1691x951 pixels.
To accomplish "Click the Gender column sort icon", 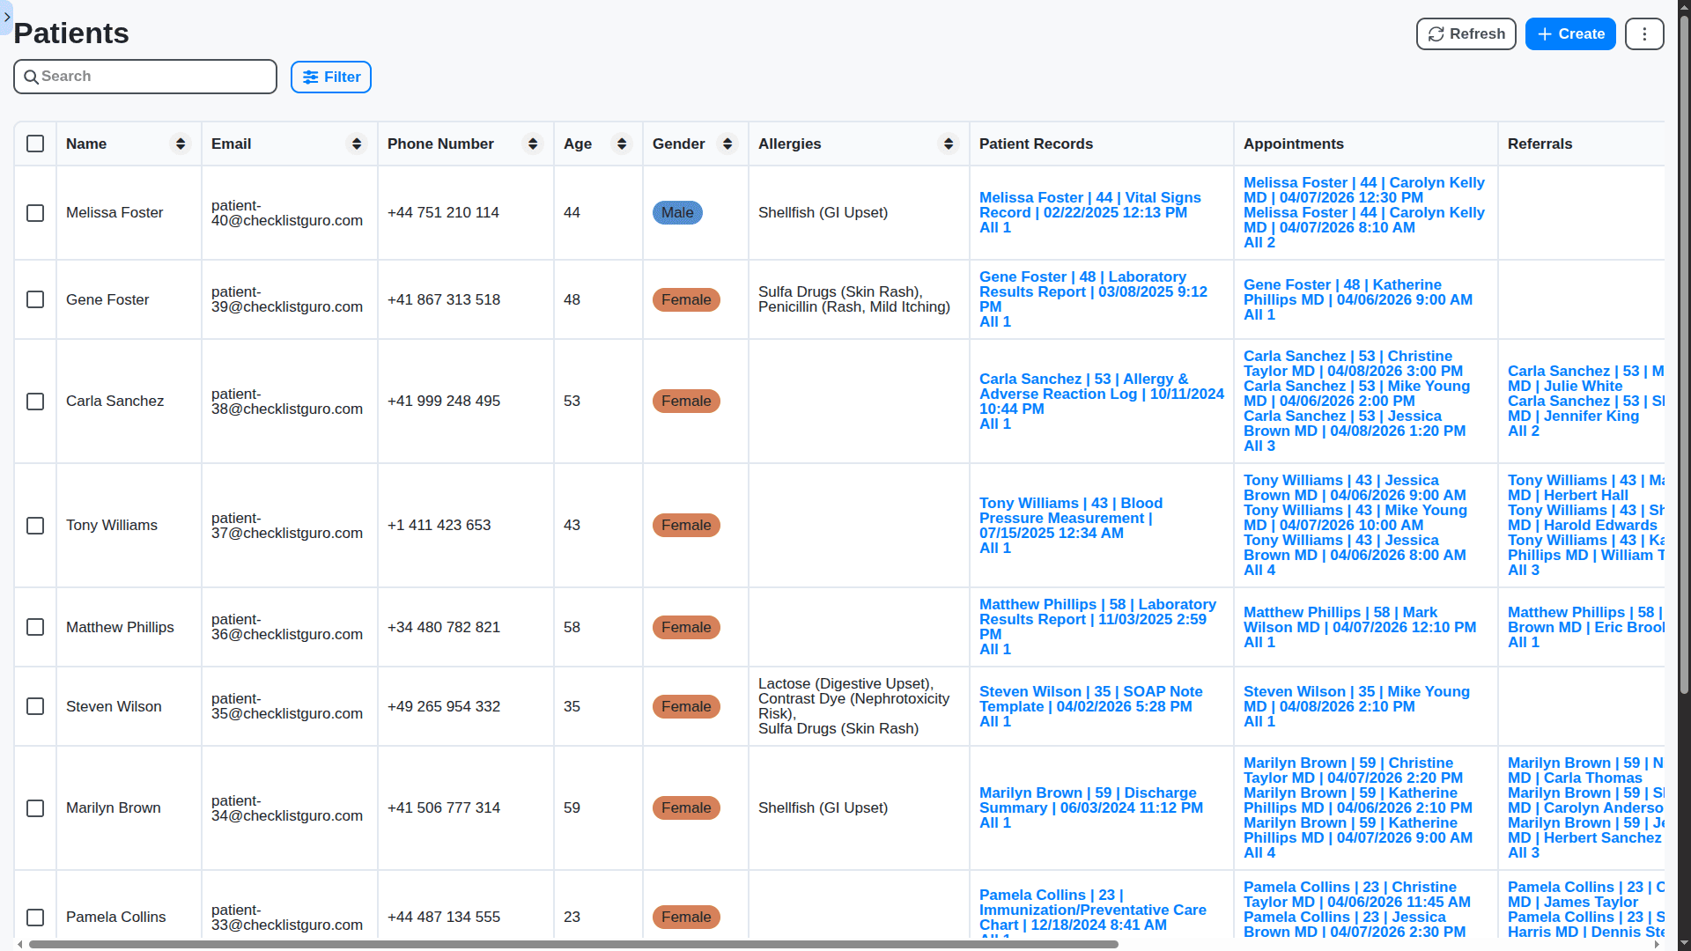I will (727, 144).
